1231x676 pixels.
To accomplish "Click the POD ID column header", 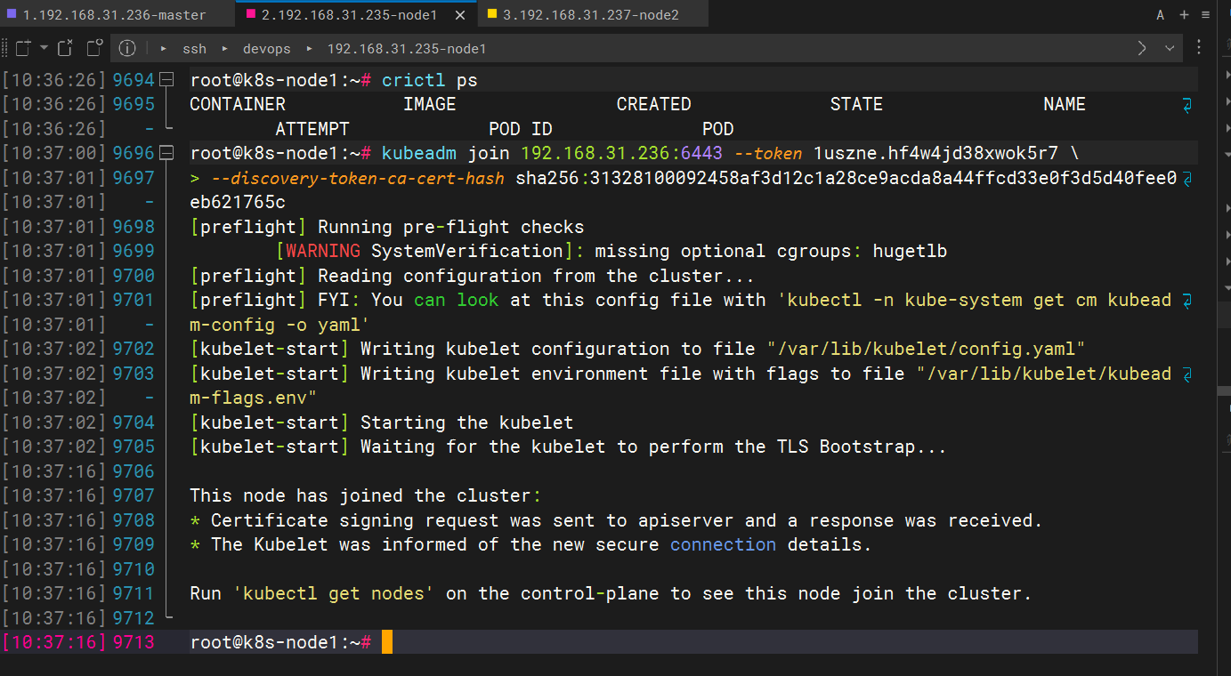I will pos(521,129).
